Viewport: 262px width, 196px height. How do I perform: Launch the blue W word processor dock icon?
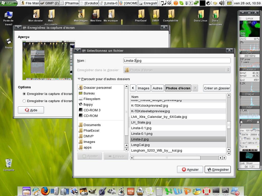[x=178, y=191]
